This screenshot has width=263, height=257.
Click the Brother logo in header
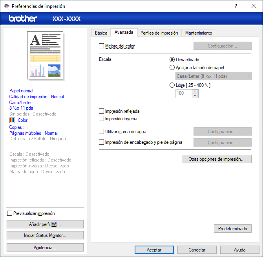[23, 18]
